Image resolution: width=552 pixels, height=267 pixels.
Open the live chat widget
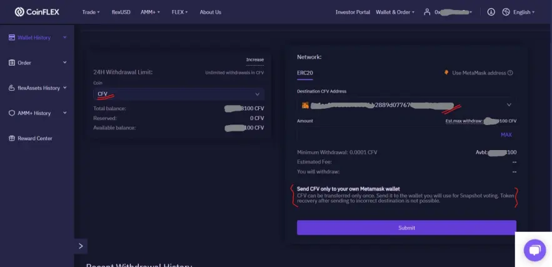coord(534,249)
